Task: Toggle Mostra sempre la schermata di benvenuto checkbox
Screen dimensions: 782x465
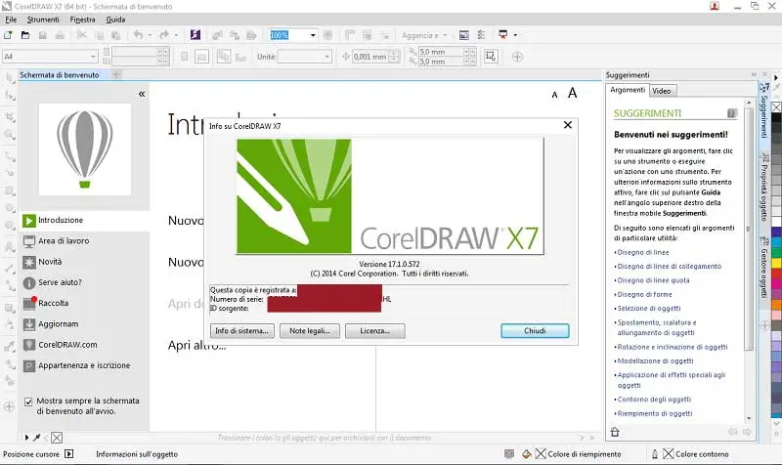Action: point(28,402)
